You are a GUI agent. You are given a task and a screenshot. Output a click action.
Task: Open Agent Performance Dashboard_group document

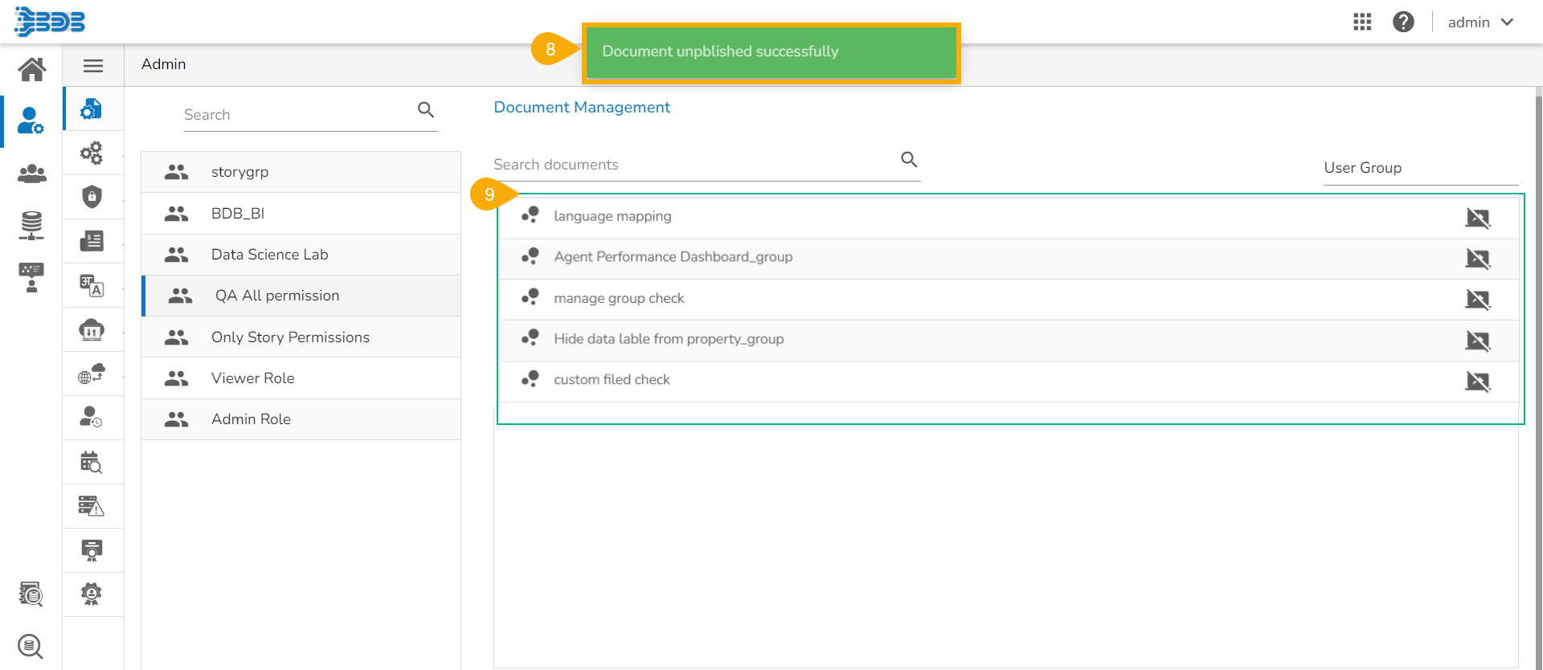(x=673, y=257)
